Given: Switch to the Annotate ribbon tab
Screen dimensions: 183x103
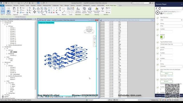Looking at the screenshot, I should (x=33, y=5).
